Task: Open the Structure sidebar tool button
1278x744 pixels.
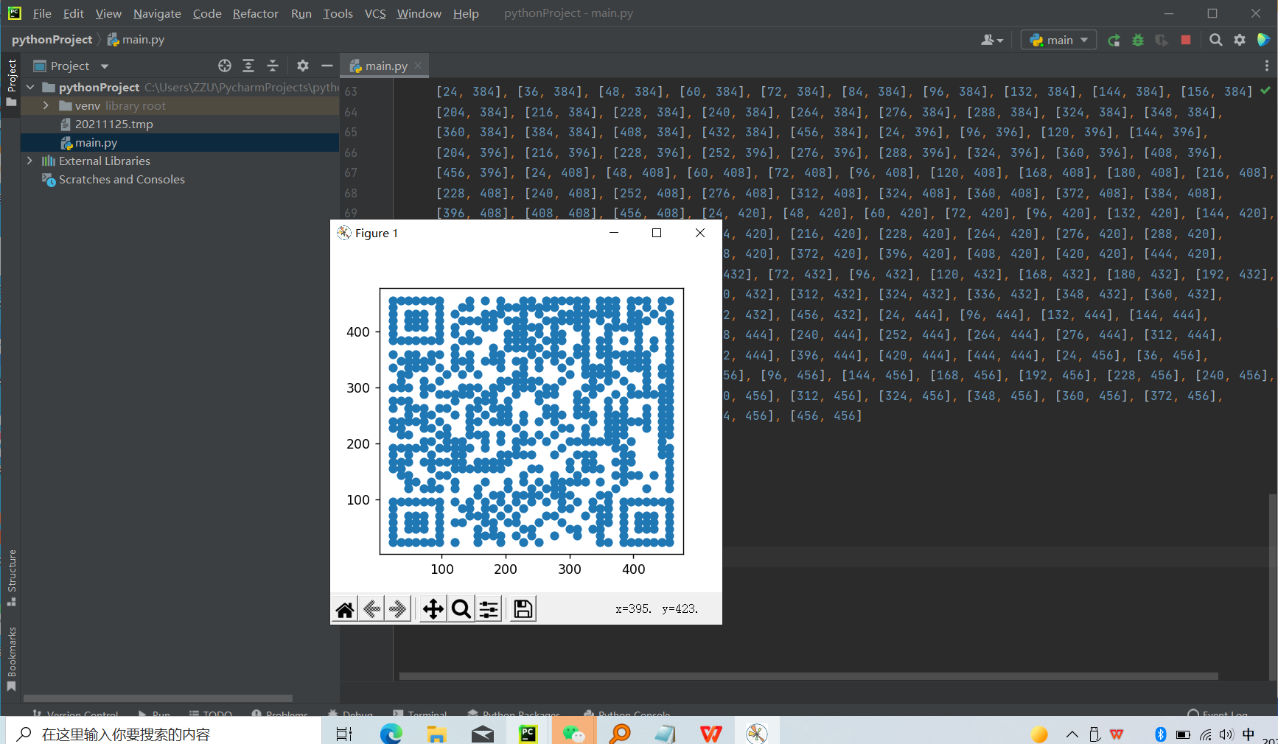Action: tap(11, 578)
